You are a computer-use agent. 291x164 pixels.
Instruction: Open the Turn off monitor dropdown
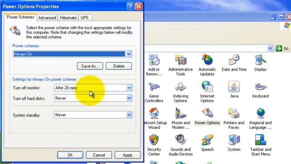pyautogui.click(x=129, y=88)
